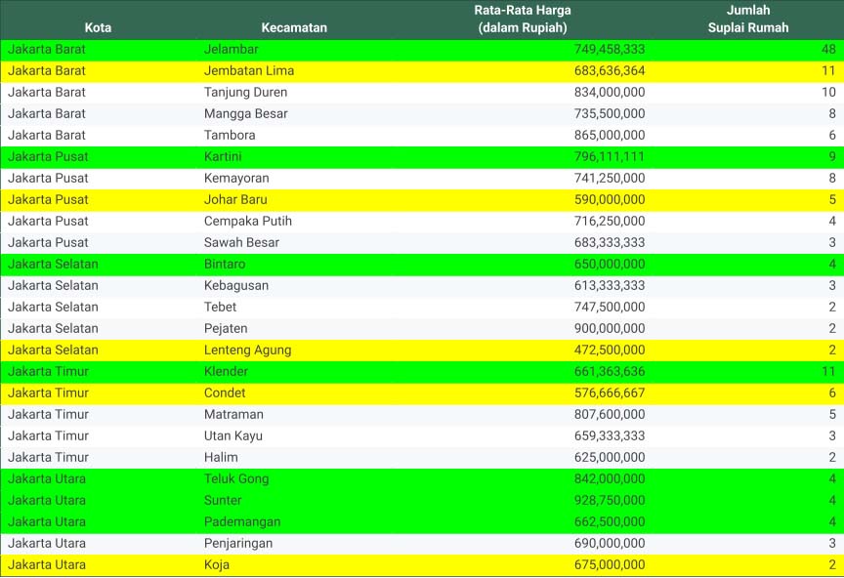Click the price 900,000,000 cell

click(609, 328)
